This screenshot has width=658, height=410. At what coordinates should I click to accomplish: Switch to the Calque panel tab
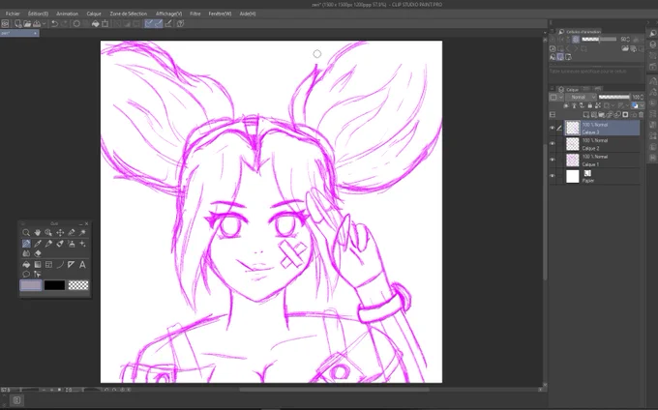point(569,89)
